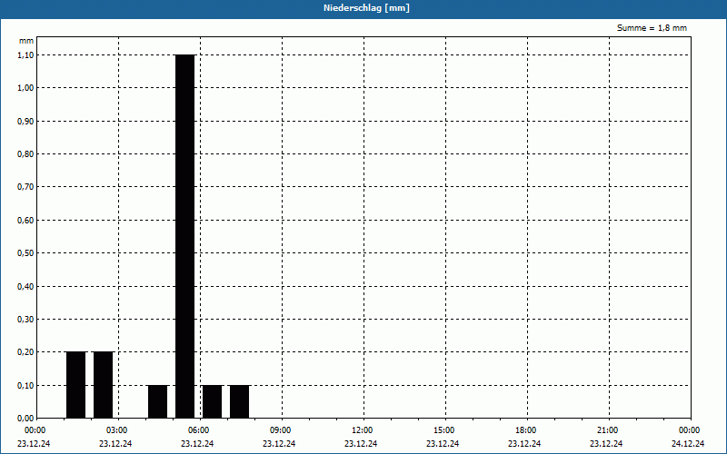The height and width of the screenshot is (454, 727).
Task: Click the '12:00' time axis label
Action: point(362,430)
